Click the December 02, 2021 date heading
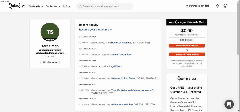This screenshot has width=240, height=112. click(x=87, y=84)
